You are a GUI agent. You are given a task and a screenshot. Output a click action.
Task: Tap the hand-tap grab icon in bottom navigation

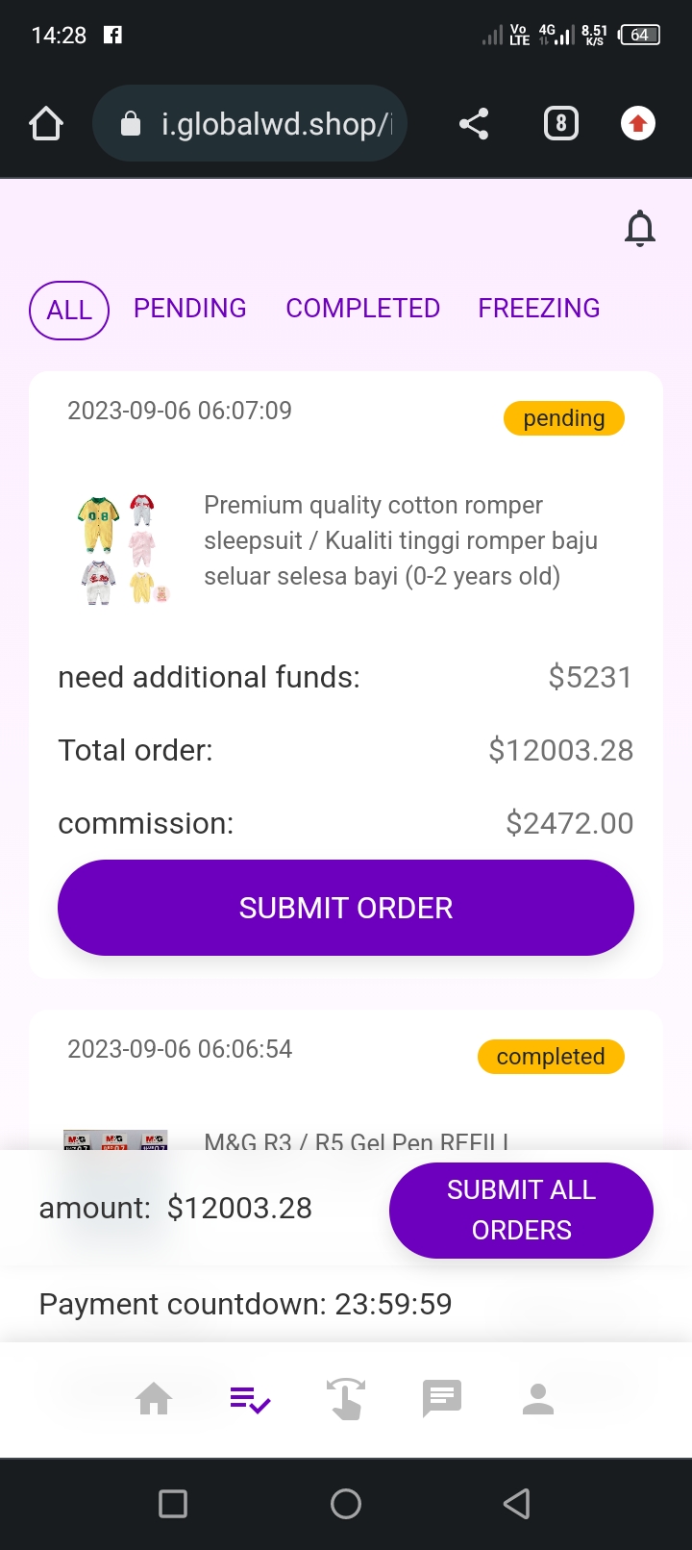[x=346, y=1399]
